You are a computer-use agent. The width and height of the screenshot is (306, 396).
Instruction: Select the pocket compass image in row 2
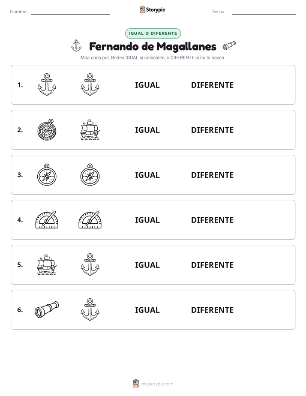point(47,129)
